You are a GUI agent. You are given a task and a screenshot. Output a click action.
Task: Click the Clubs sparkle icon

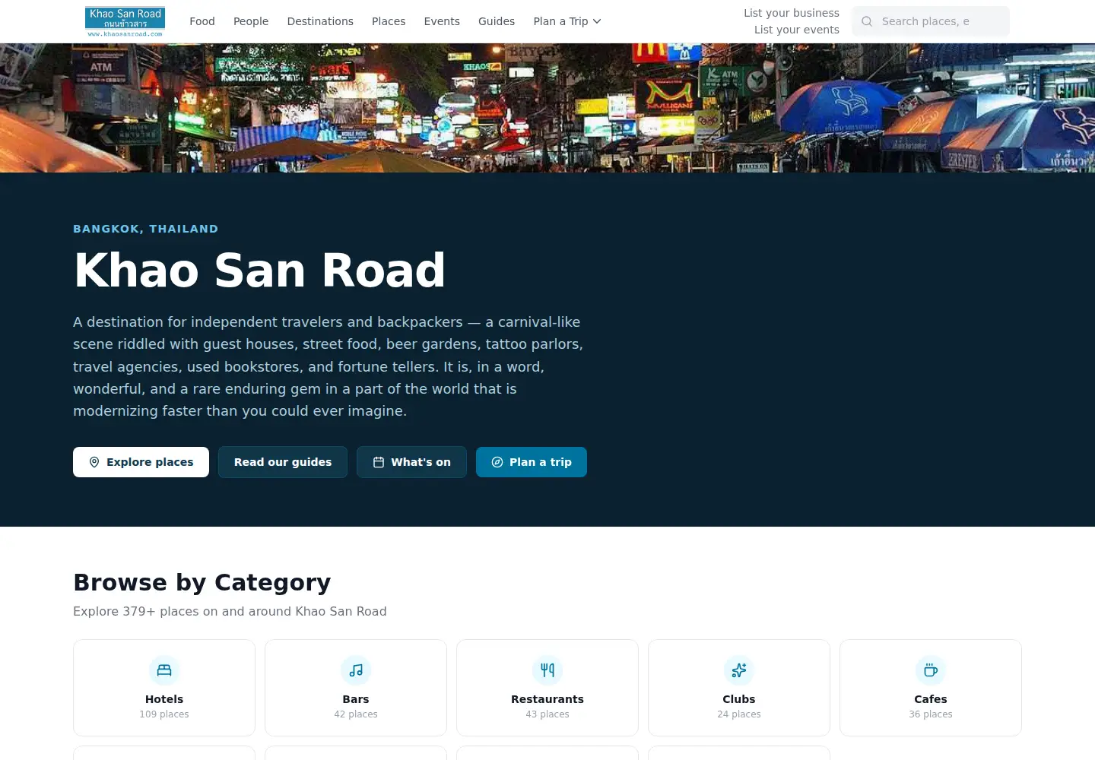(x=739, y=670)
